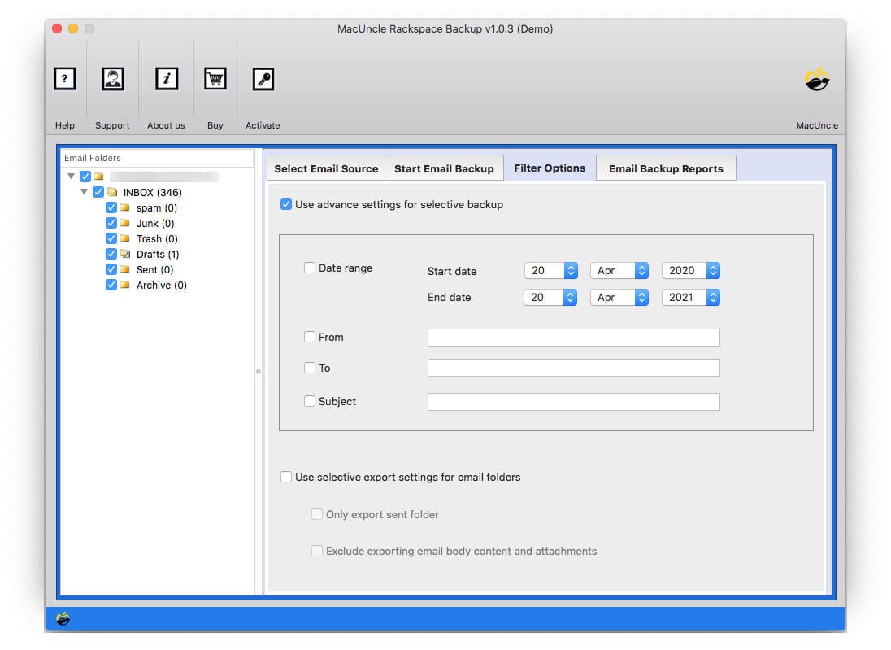The width and height of the screenshot is (891, 650).
Task: Click the Buy shopping cart icon
Action: click(215, 78)
